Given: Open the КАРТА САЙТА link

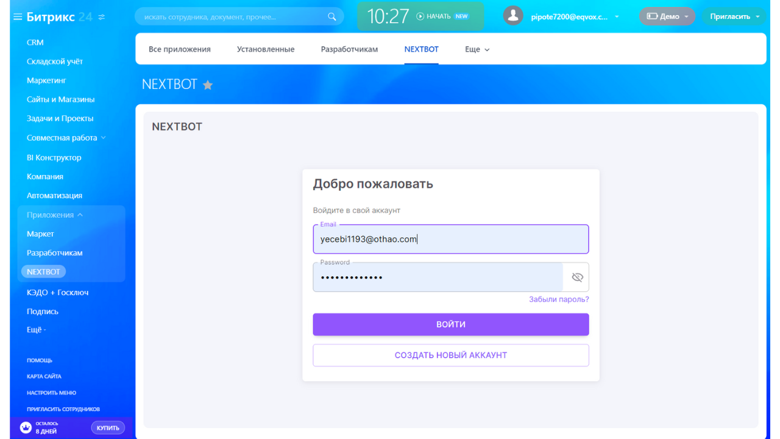Looking at the screenshot, I should [44, 377].
